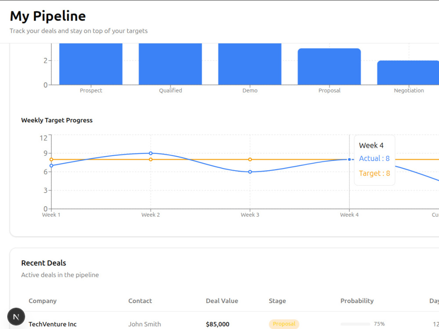
Task: Click the Proposal bar in the chart
Action: 329,67
